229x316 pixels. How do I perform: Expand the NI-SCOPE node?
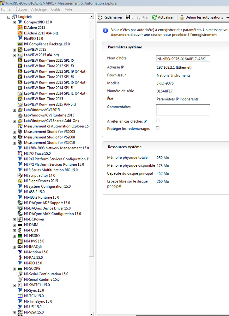(14, 269)
